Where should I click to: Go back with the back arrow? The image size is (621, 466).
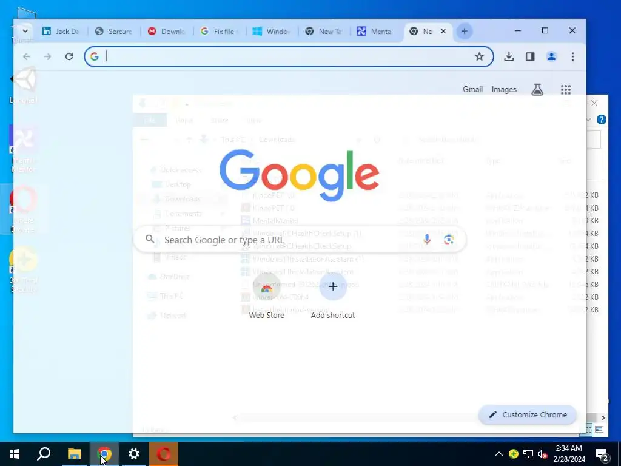pos(27,56)
